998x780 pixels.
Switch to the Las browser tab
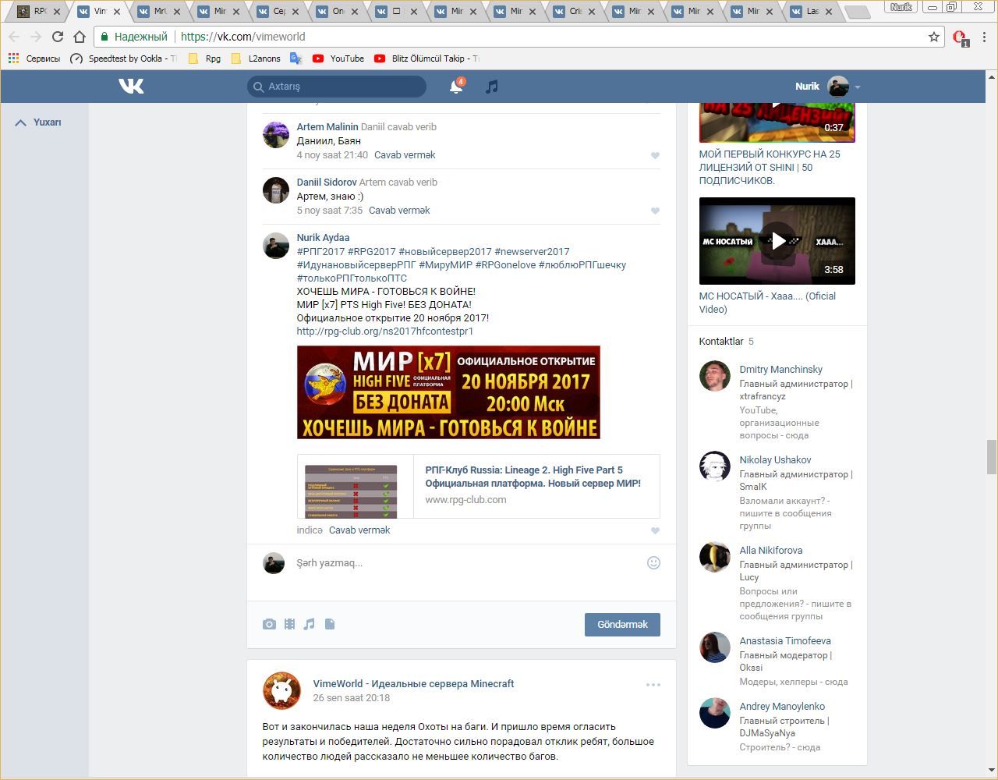pos(812,12)
